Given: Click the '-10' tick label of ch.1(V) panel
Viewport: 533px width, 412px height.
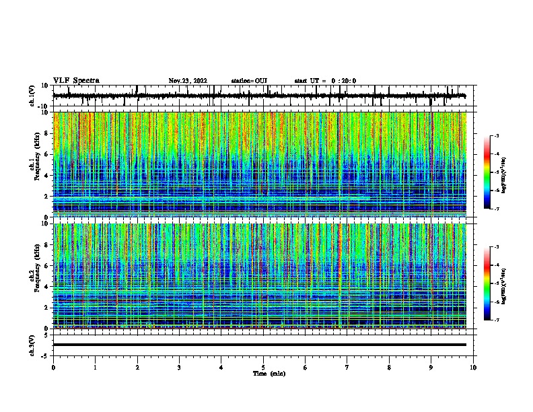Looking at the screenshot, I should (44, 106).
